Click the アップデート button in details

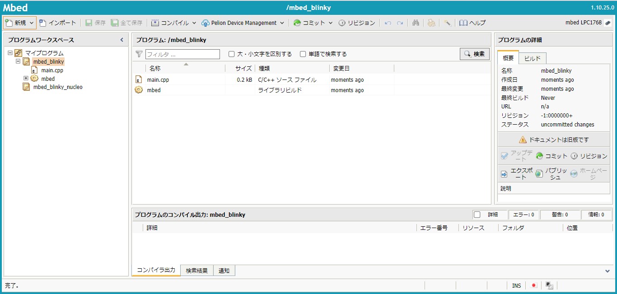(x=517, y=156)
